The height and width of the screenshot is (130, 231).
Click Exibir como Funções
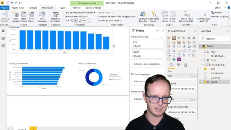153,17
